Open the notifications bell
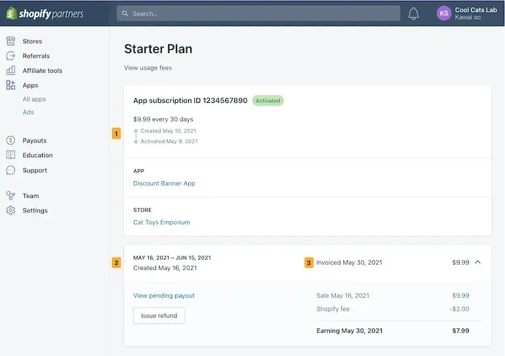Viewport: 505px width, 356px height. click(x=413, y=13)
